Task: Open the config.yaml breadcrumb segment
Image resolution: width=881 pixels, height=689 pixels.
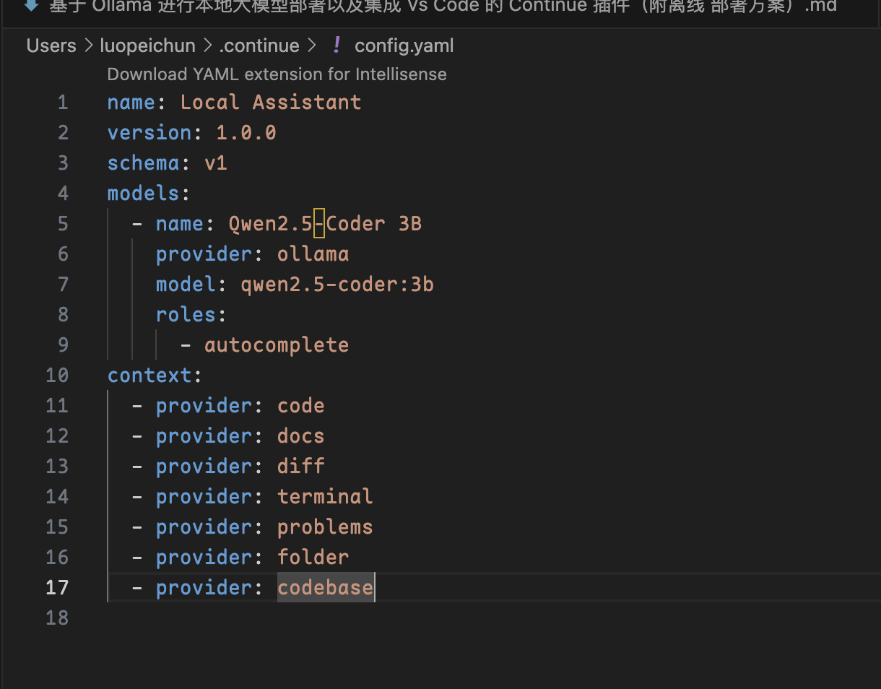Action: (404, 45)
